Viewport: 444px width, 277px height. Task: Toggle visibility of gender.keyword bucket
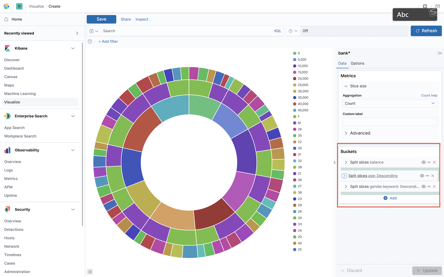tap(424, 187)
